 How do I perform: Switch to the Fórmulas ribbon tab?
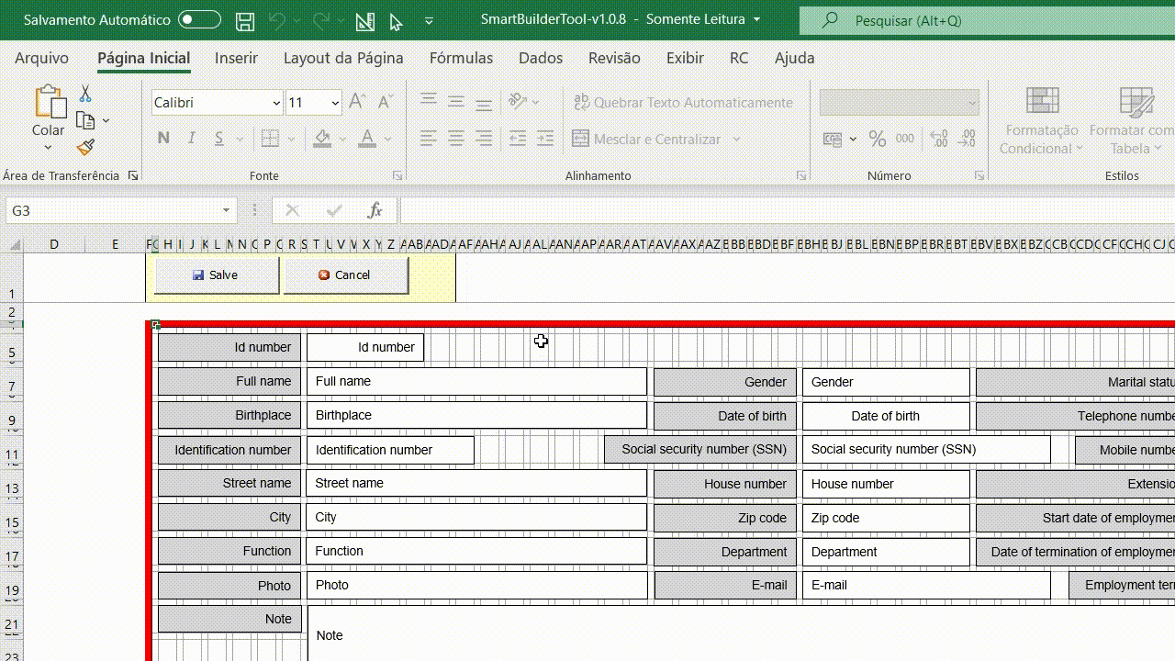tap(461, 58)
